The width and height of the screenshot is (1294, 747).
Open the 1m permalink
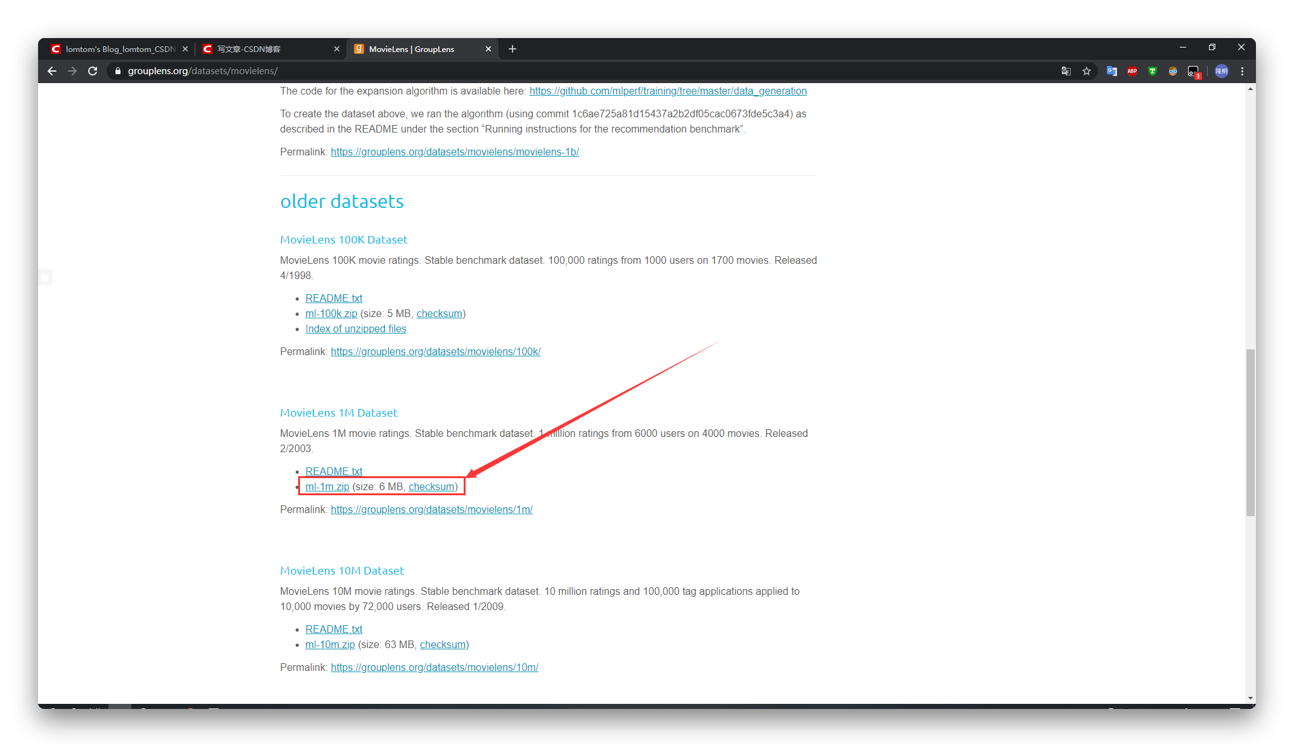tap(431, 510)
